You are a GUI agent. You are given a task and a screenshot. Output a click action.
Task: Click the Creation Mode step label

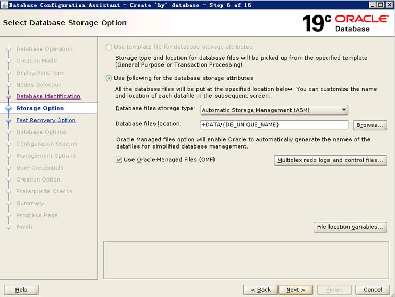click(37, 61)
